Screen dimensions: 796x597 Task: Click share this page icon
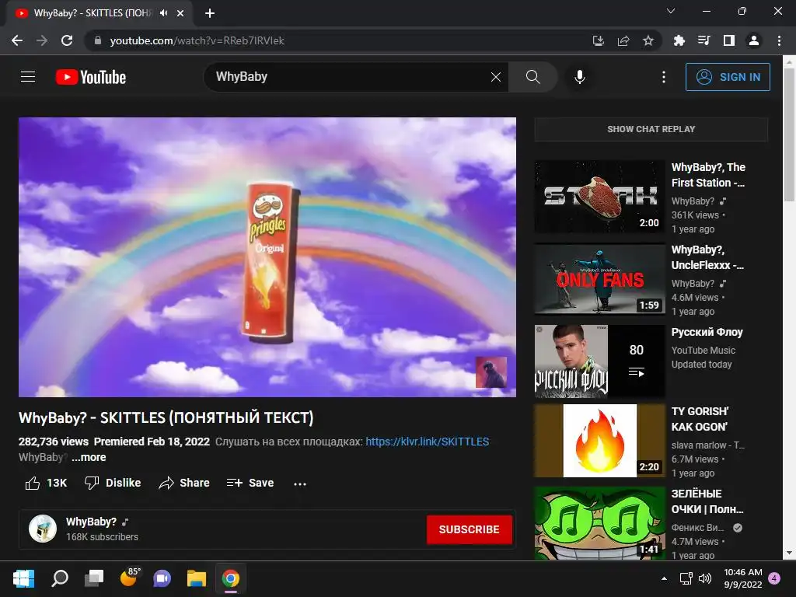tap(623, 40)
